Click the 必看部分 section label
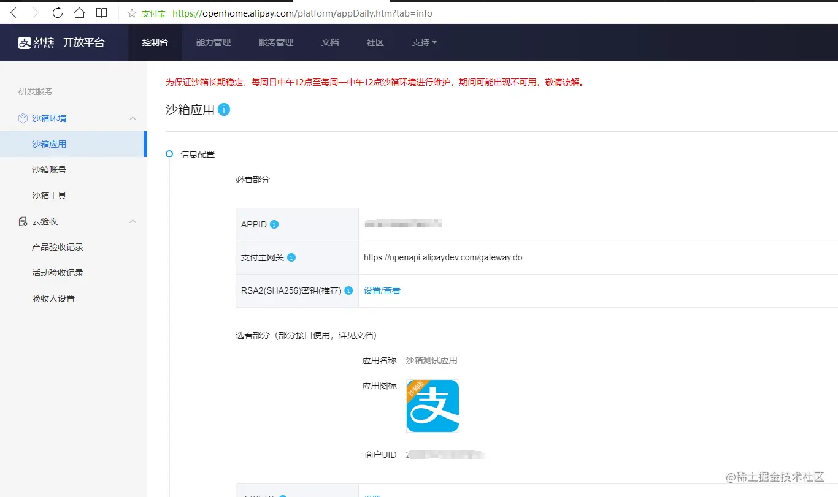This screenshot has height=497, width=838. [x=253, y=180]
